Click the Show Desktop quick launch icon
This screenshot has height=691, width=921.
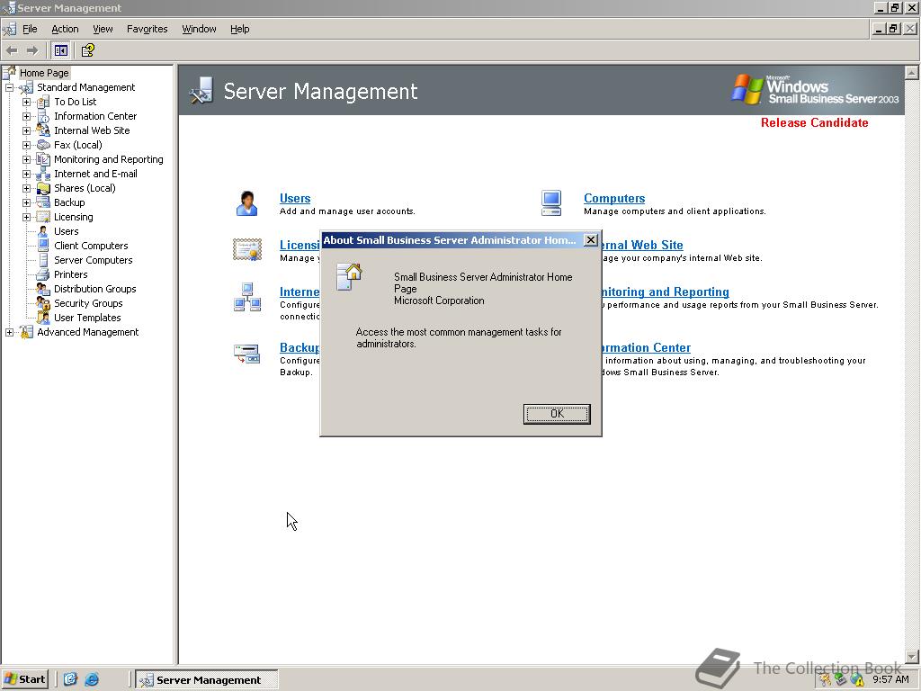coord(70,679)
